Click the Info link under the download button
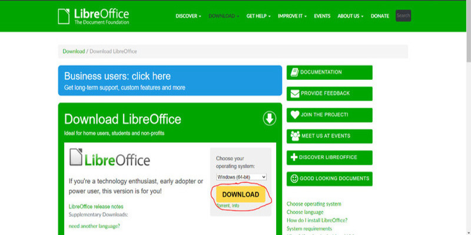The image size is (471, 235). (235, 206)
